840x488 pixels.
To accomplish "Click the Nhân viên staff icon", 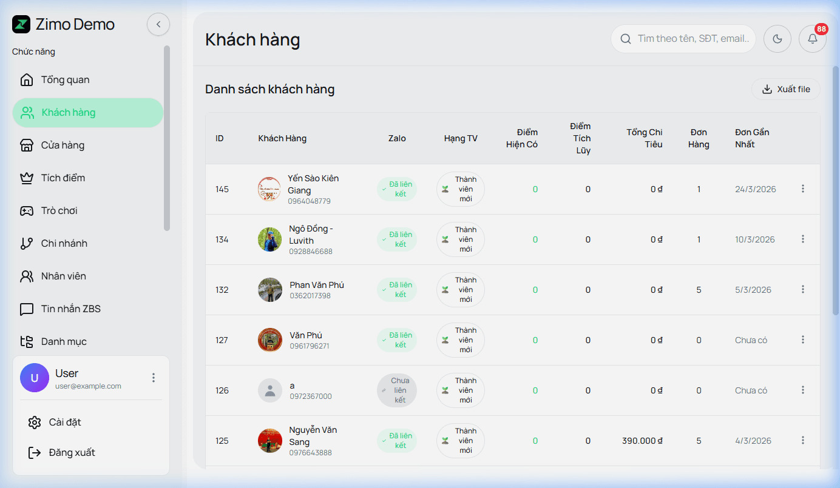I will (26, 276).
